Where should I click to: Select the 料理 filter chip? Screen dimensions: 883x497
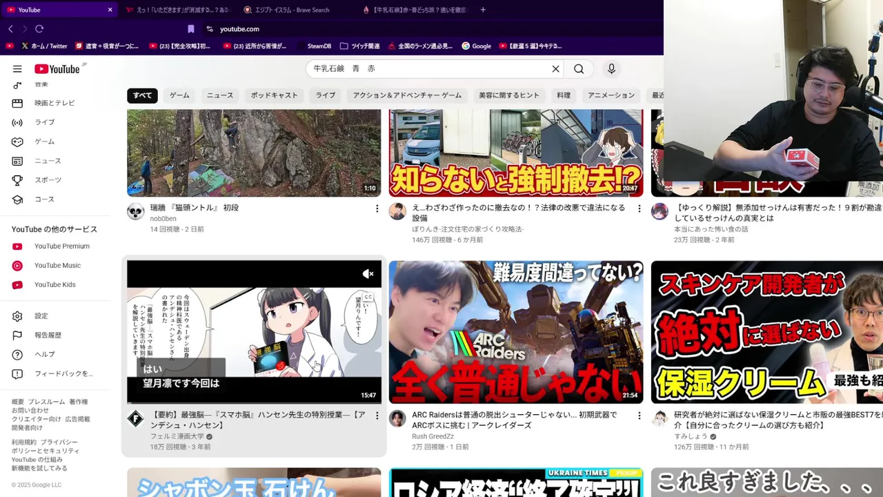click(564, 95)
